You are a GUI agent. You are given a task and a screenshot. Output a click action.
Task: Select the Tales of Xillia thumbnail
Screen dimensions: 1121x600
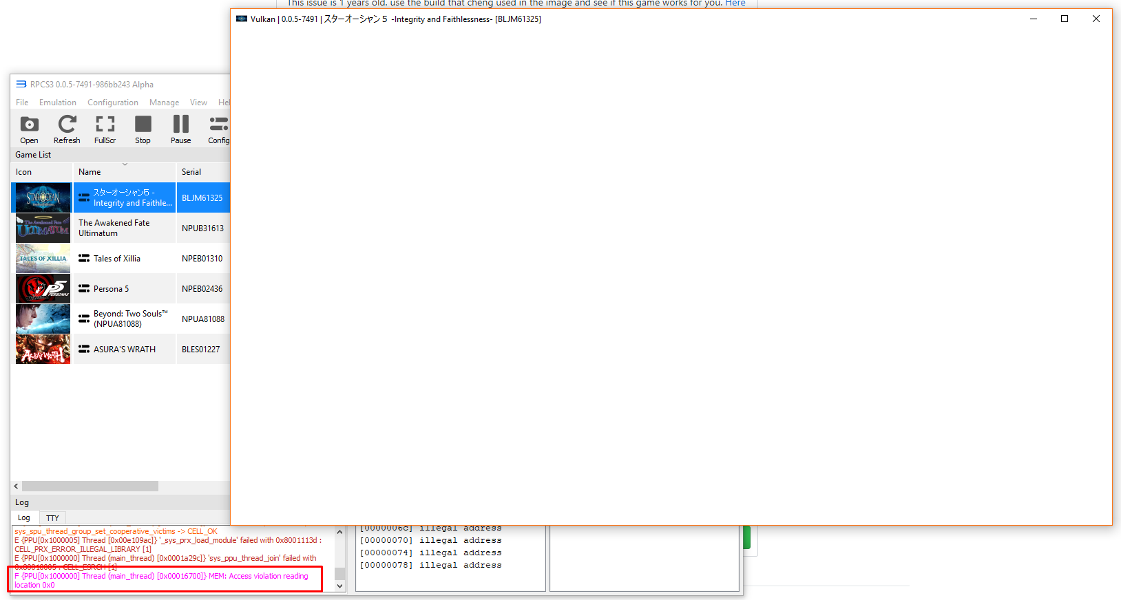click(x=43, y=258)
